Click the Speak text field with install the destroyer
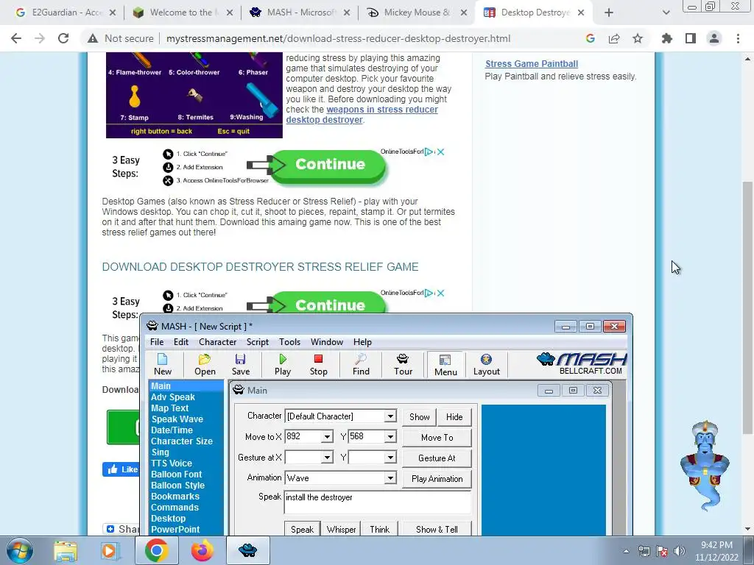The width and height of the screenshot is (754, 565). [x=378, y=502]
